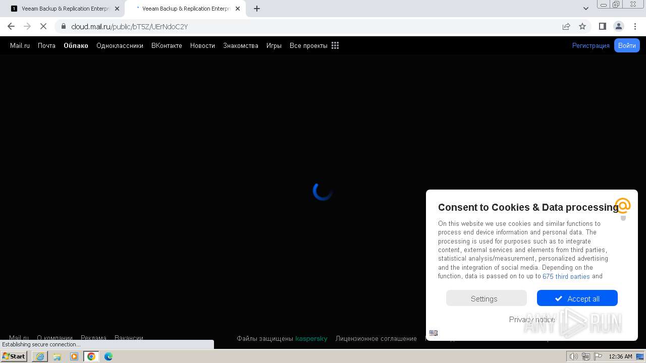Open File Explorer from taskbar
The image size is (646, 363).
[x=57, y=356]
